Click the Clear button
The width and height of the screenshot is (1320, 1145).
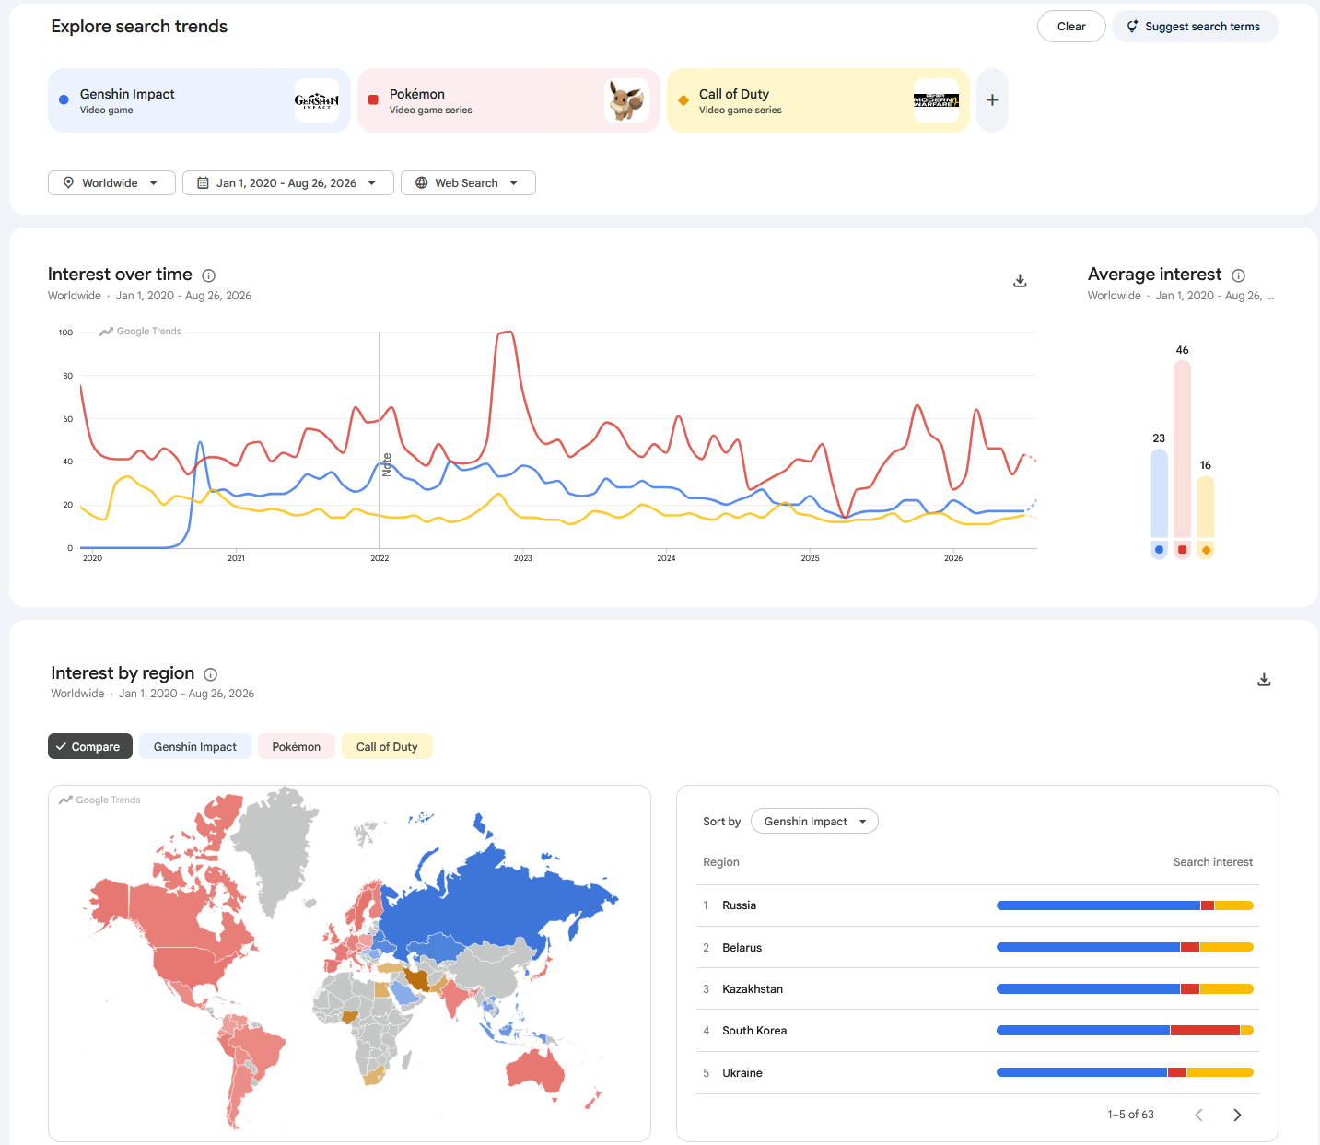(x=1071, y=27)
